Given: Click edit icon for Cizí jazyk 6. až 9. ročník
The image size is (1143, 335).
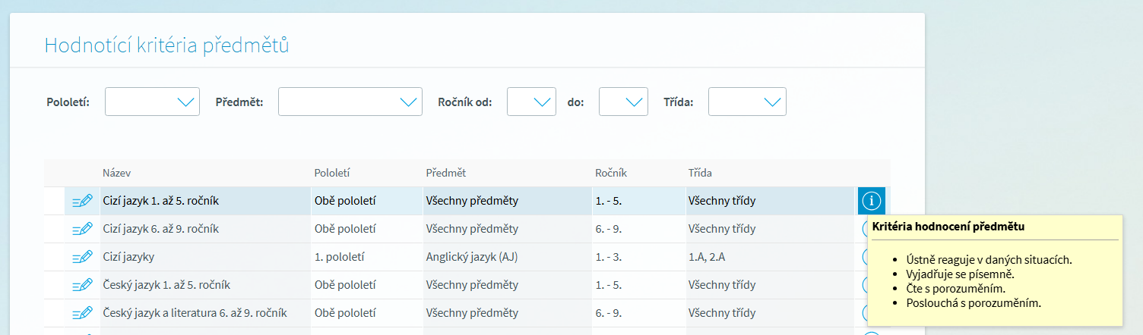Looking at the screenshot, I should point(82,229).
